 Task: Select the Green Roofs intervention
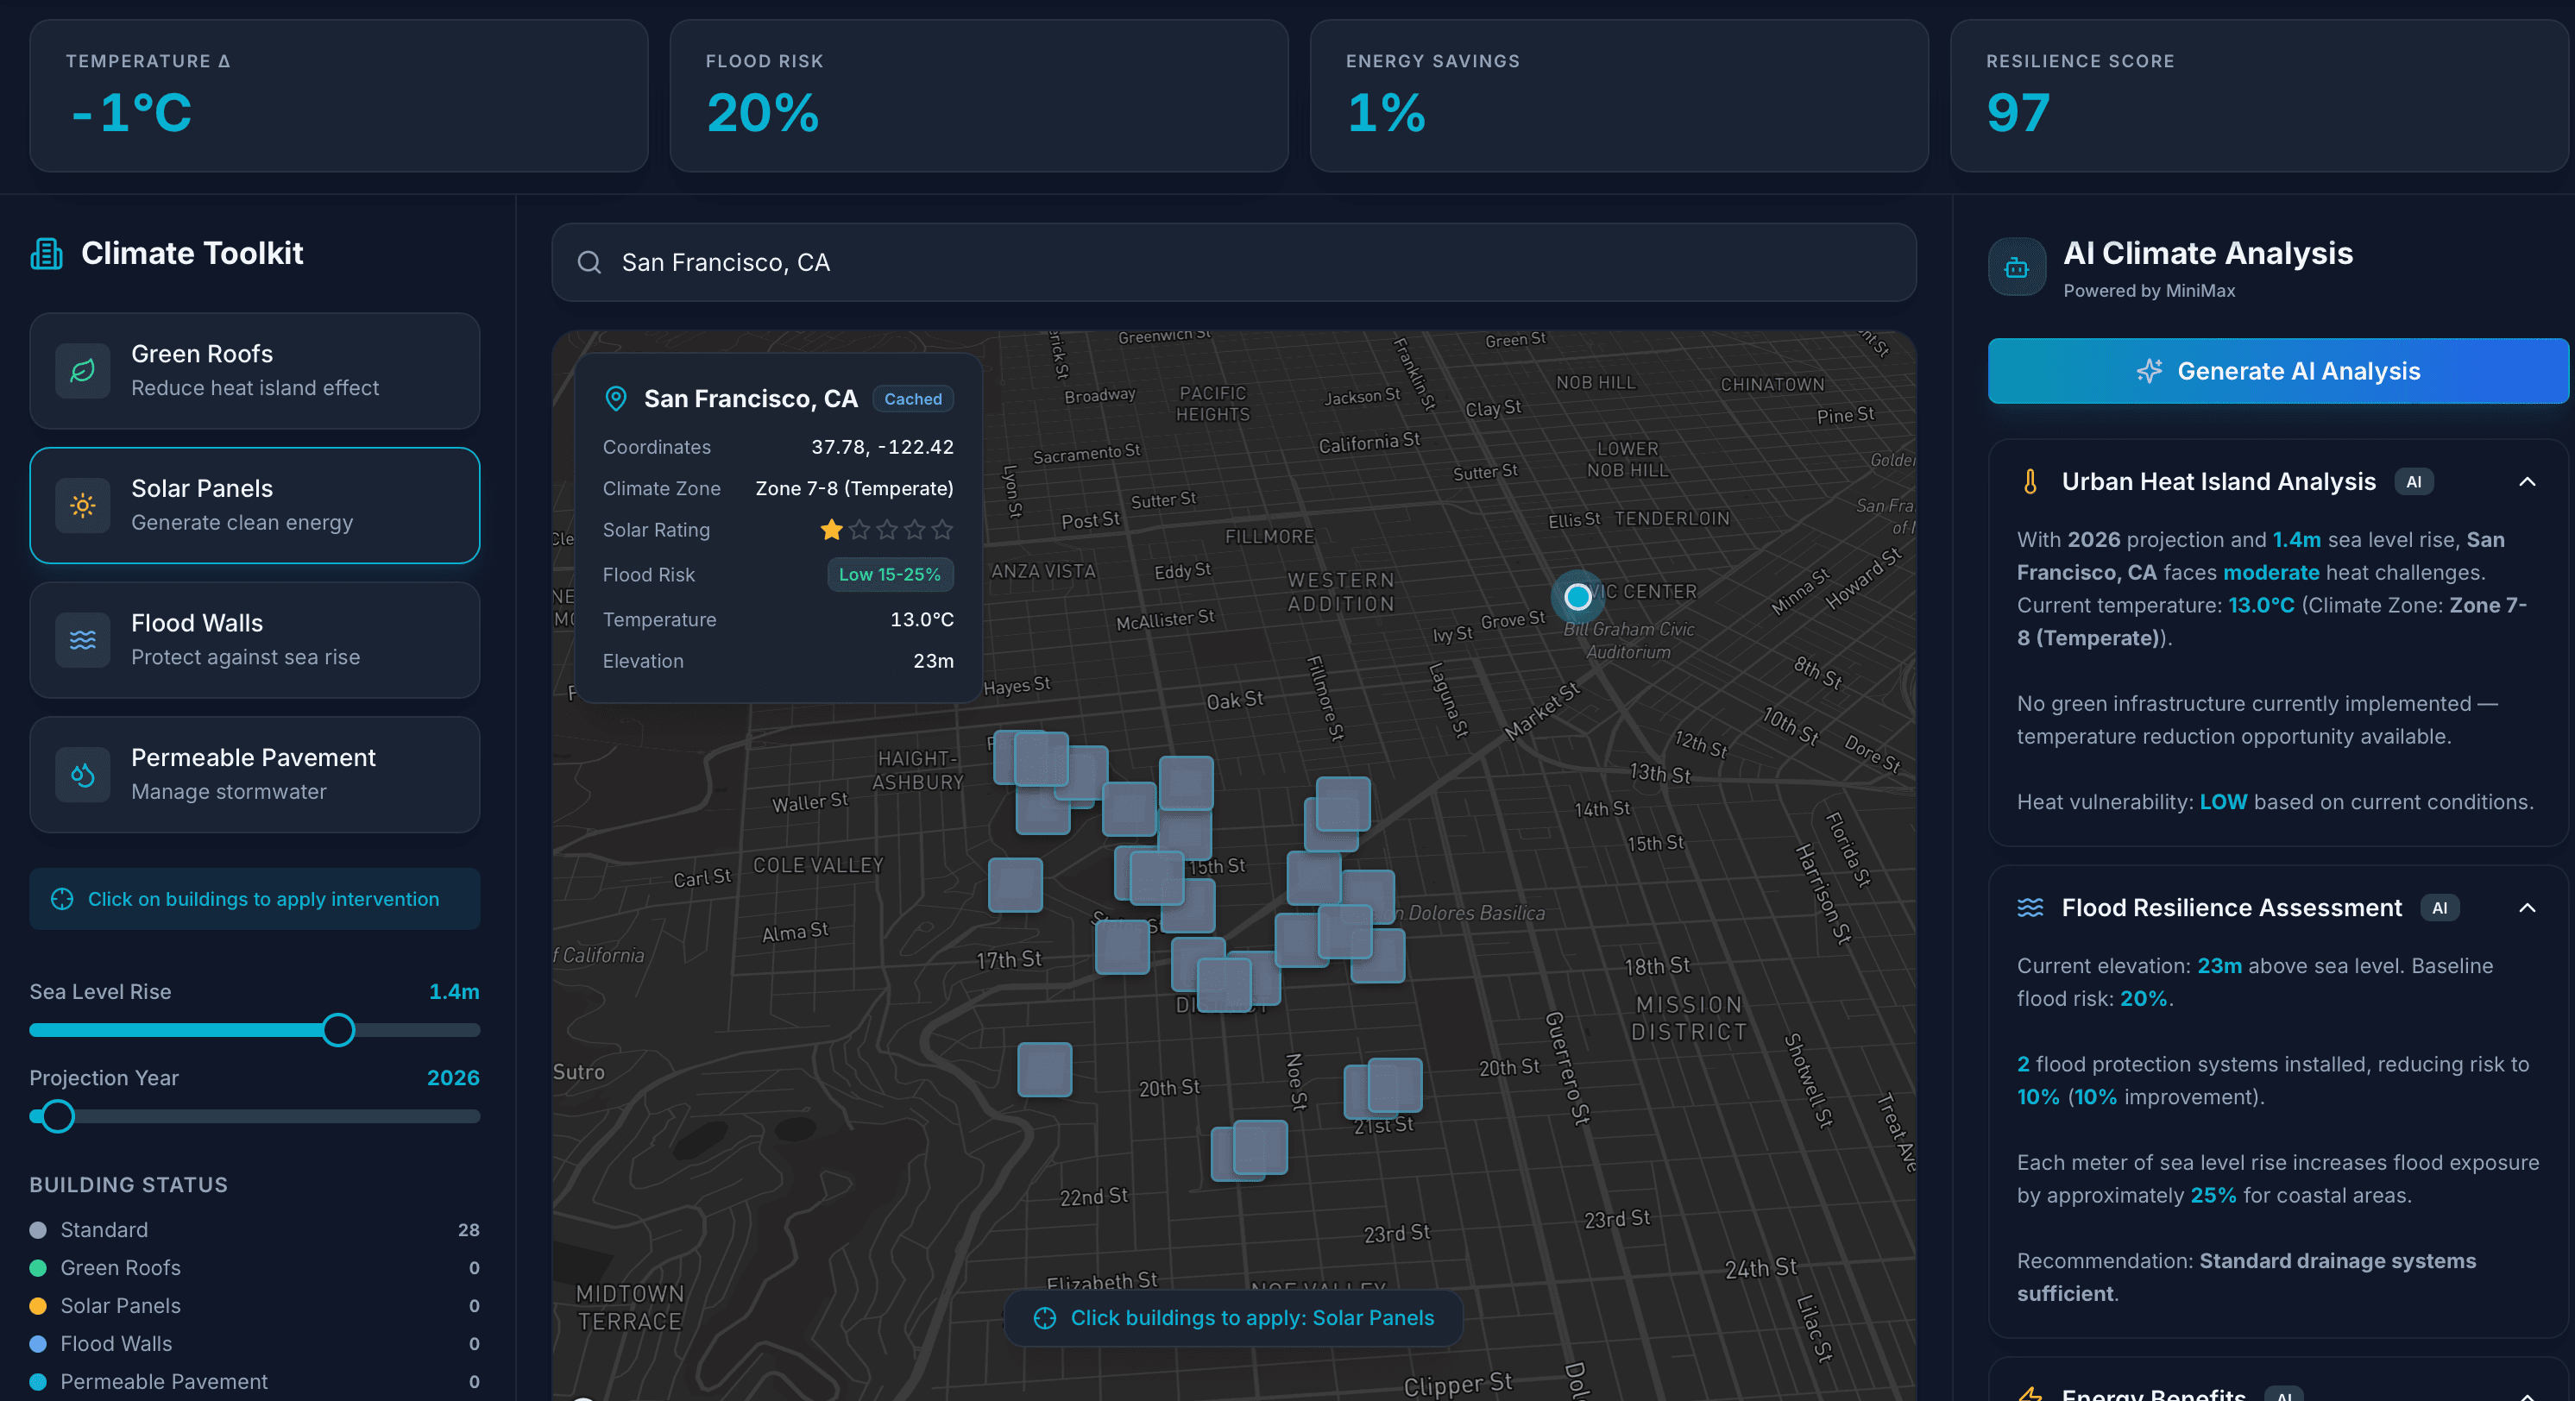tap(255, 371)
